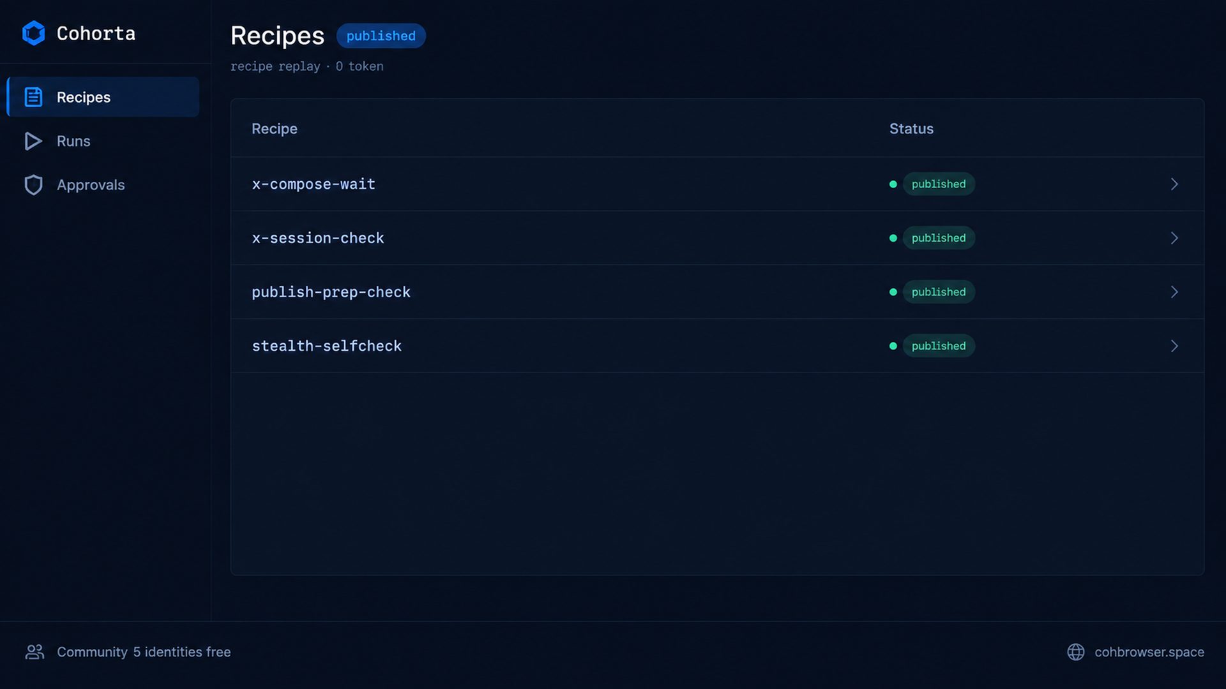Click the published pill for x-compose-wait
The width and height of the screenshot is (1226, 689).
pos(939,184)
